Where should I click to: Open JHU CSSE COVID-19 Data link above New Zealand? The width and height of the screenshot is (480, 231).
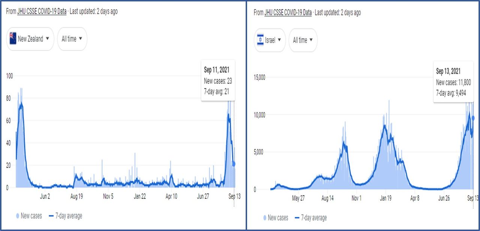[x=42, y=12]
